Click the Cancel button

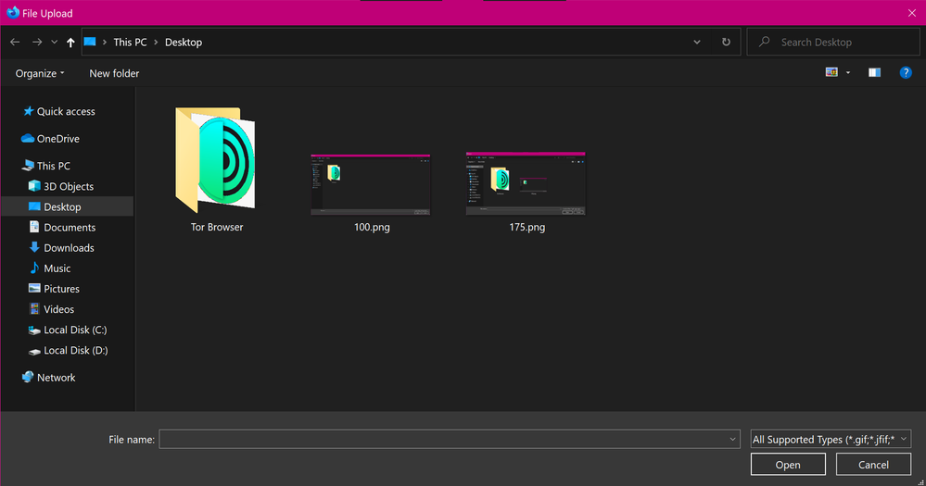pyautogui.click(x=873, y=464)
